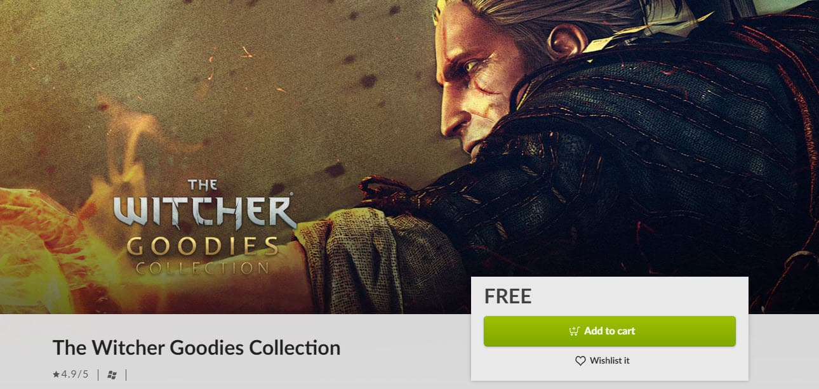Viewport: 819px width, 389px height.
Task: Click the FREE price label
Action: 508,296
